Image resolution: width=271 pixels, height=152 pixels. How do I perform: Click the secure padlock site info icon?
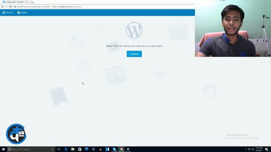pos(15,7)
